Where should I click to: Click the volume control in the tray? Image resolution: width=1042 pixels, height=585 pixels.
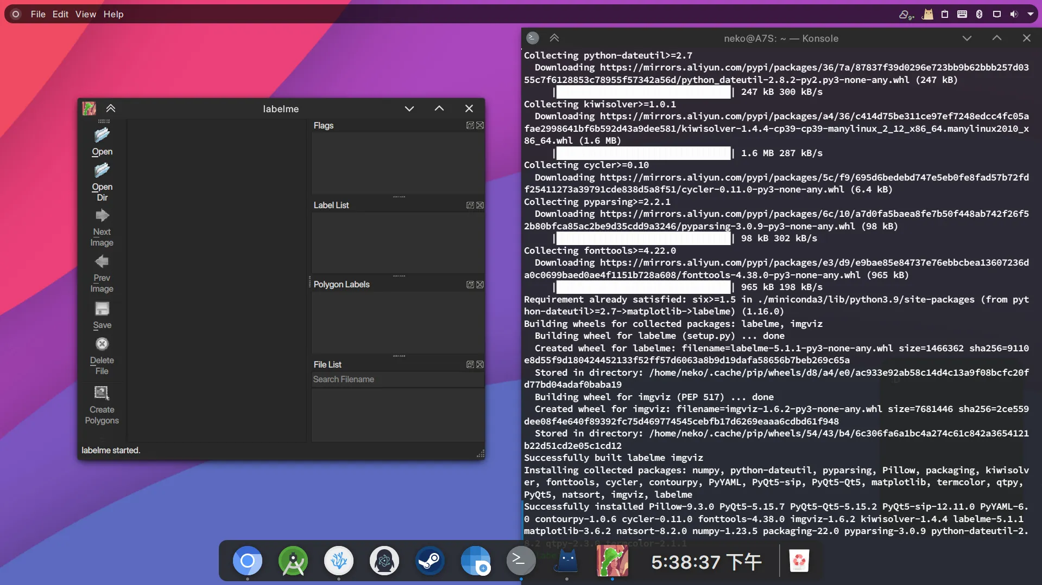click(x=1013, y=14)
